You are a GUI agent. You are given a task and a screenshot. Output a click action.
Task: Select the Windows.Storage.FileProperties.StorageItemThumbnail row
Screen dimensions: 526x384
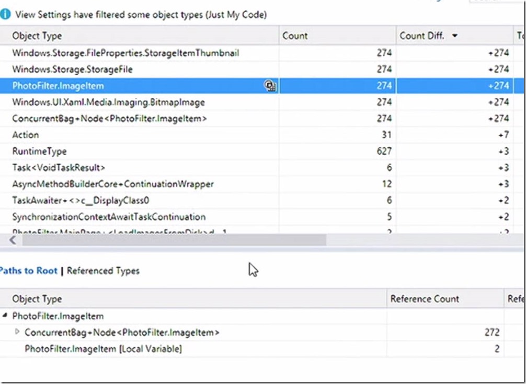tap(261, 53)
